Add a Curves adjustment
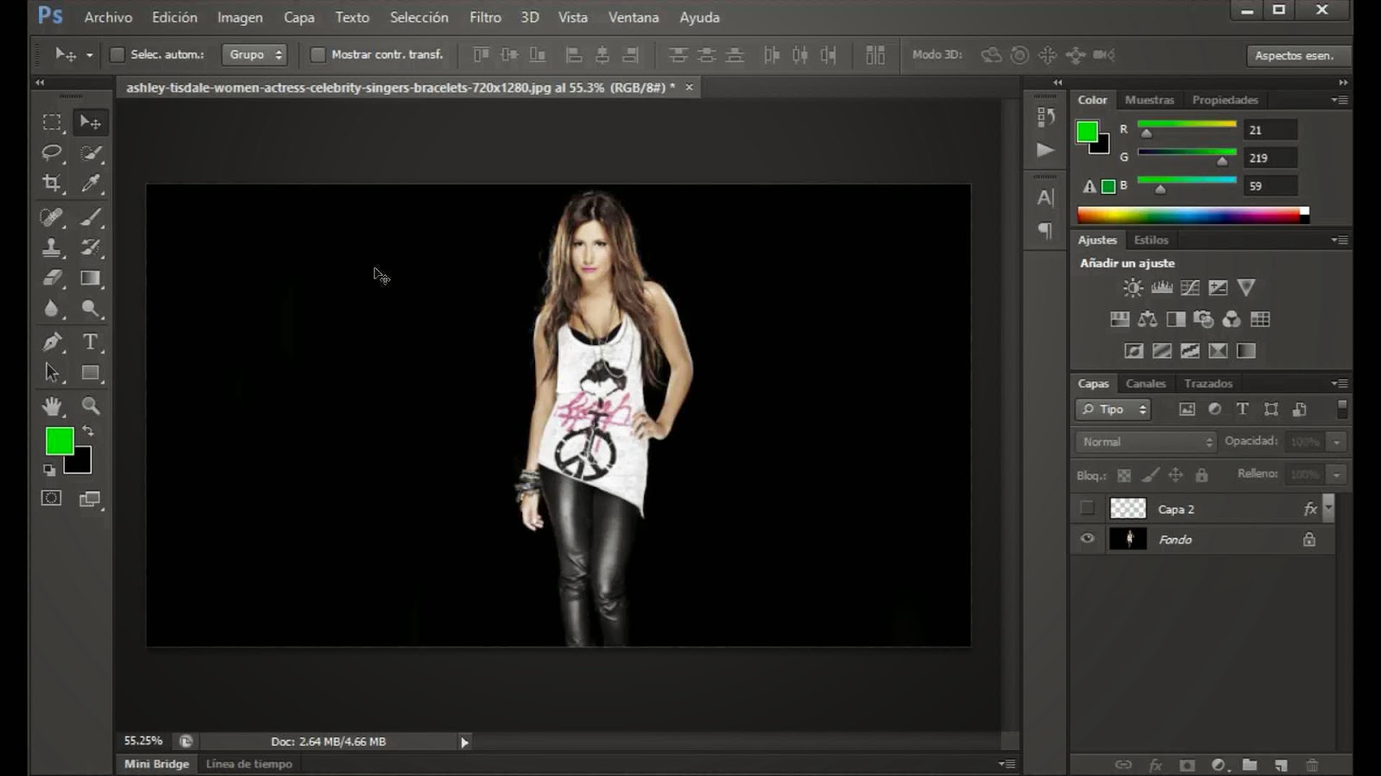Screen dimensions: 1381x776 pyautogui.click(x=1190, y=288)
